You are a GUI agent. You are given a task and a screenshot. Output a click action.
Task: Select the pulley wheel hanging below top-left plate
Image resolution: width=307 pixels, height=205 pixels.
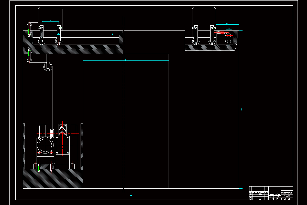coord(48,67)
